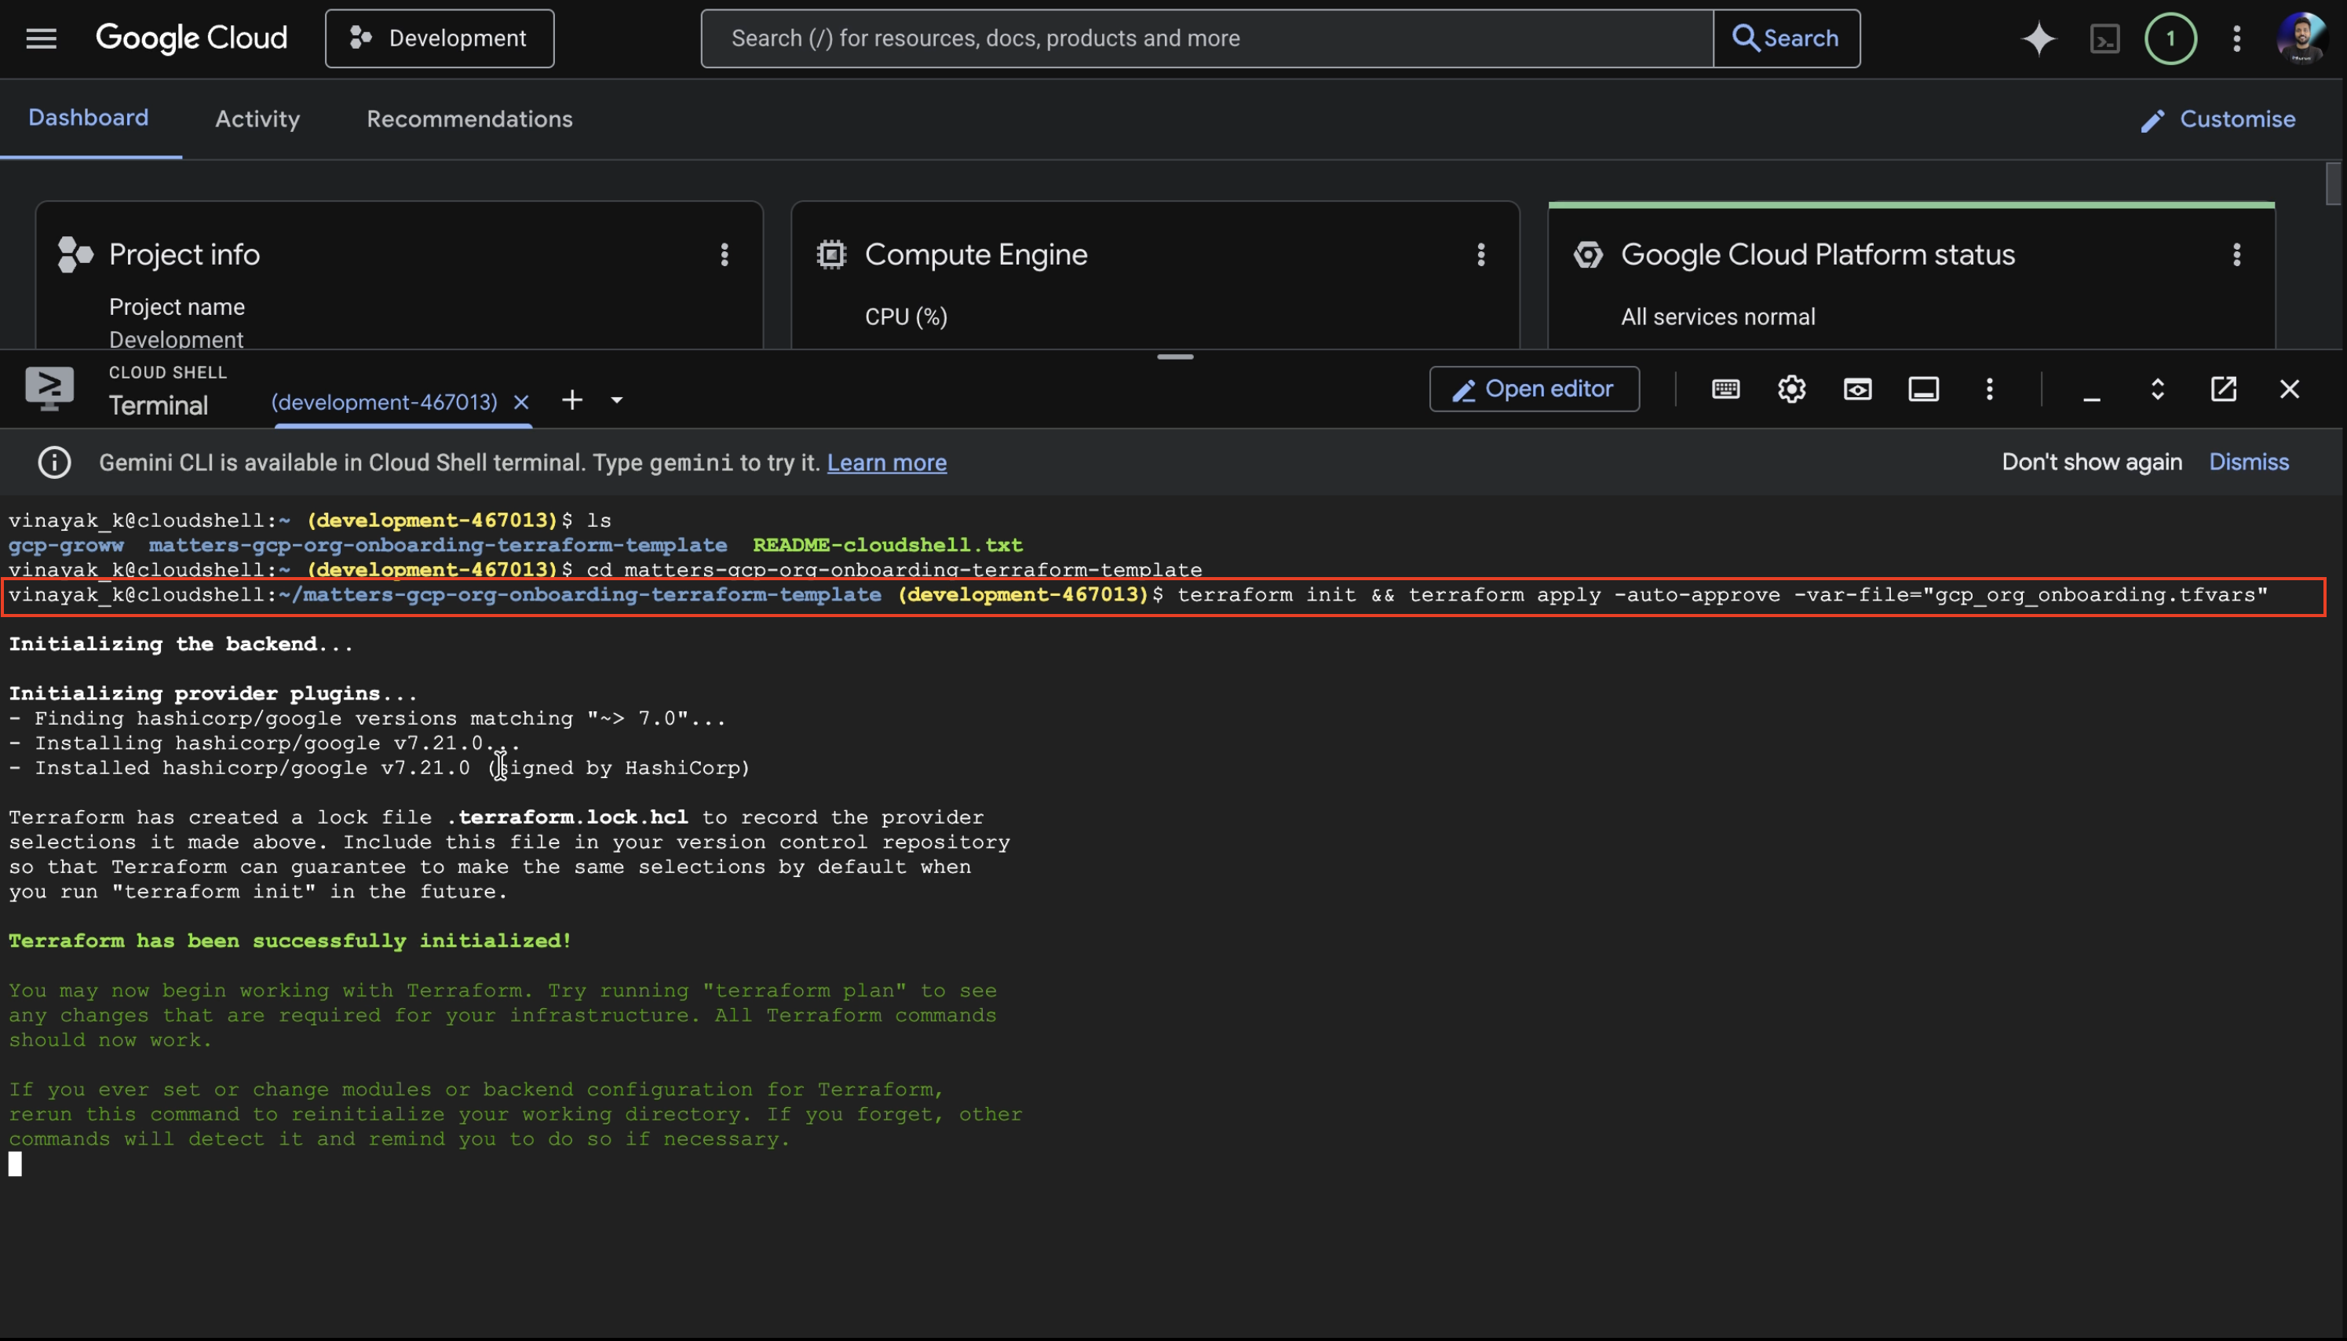
Task: Click the terraform init apply command line
Action: [x=1164, y=596]
